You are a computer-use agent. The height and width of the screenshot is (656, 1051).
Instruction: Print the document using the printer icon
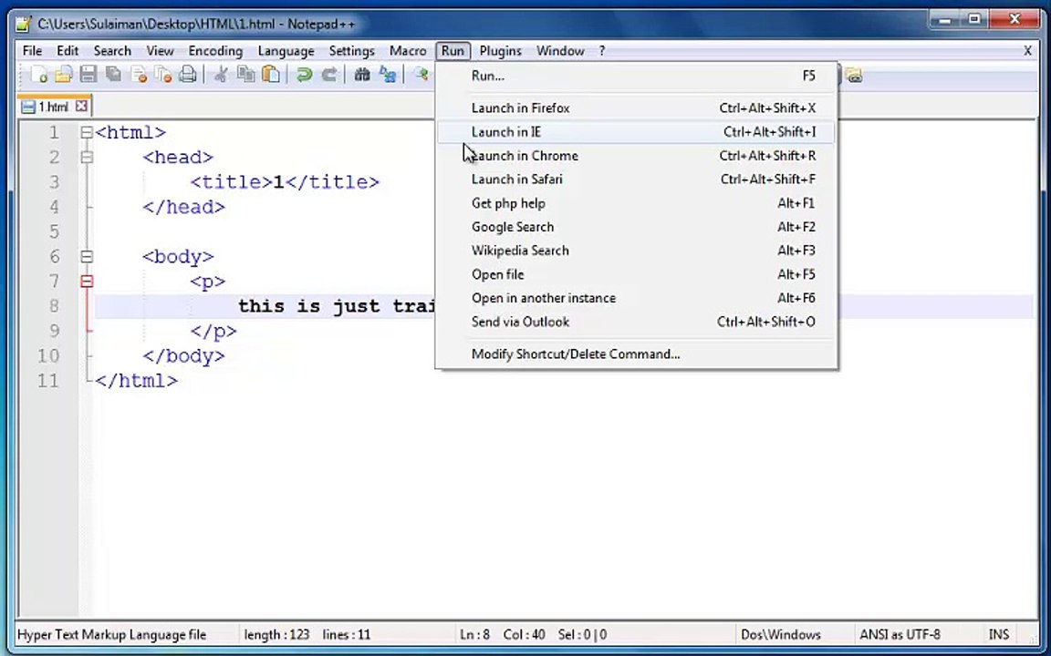[188, 75]
